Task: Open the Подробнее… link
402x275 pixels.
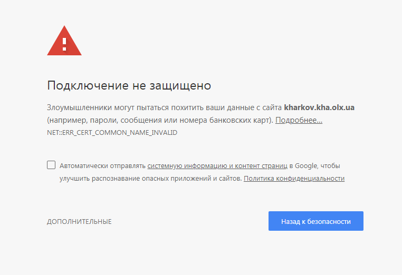Action: (299, 120)
